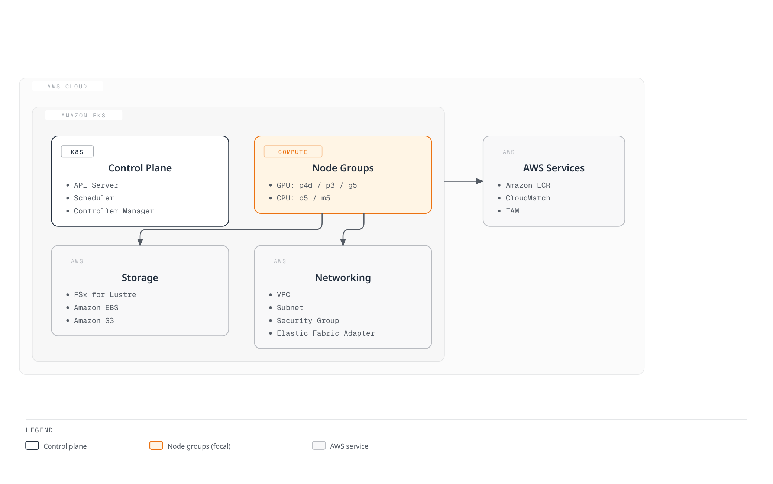773x484 pixels.
Task: Click the gray AWS service legend swatch
Action: click(x=319, y=445)
